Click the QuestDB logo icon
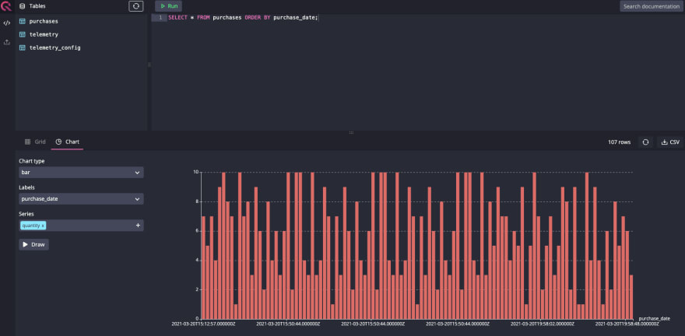This screenshot has height=336, width=685. pyautogui.click(x=6, y=6)
